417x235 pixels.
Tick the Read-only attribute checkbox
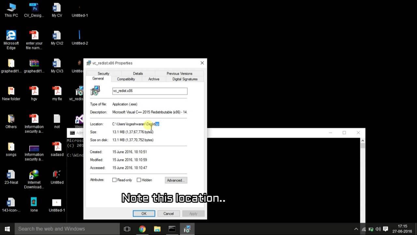coord(114,180)
